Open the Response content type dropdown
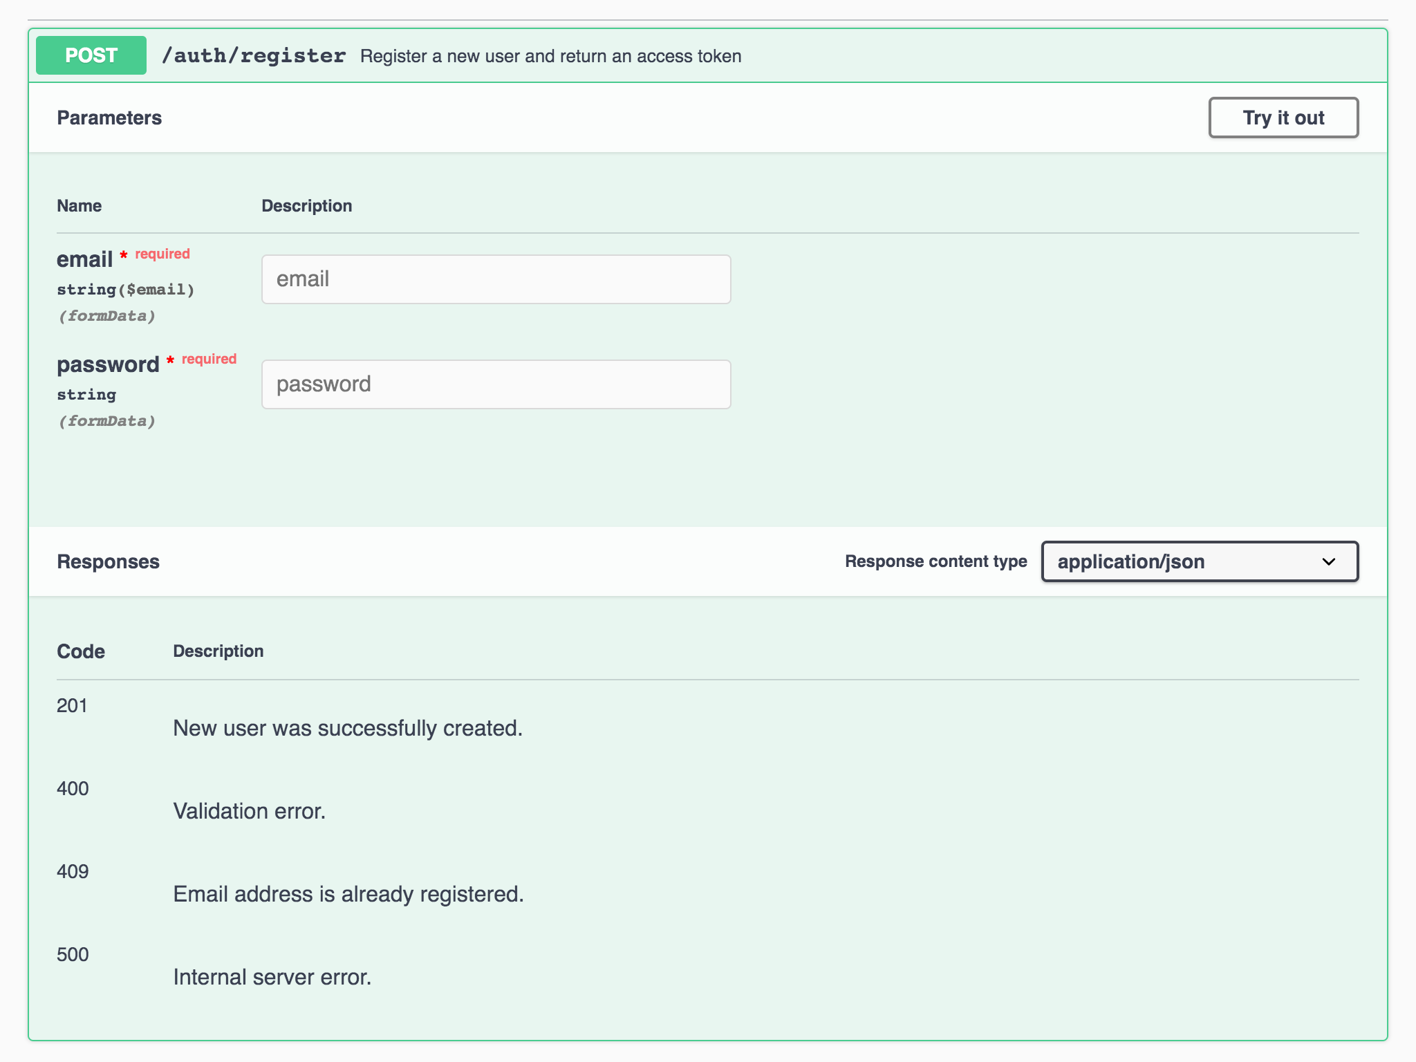The height and width of the screenshot is (1062, 1416). [x=1200, y=561]
